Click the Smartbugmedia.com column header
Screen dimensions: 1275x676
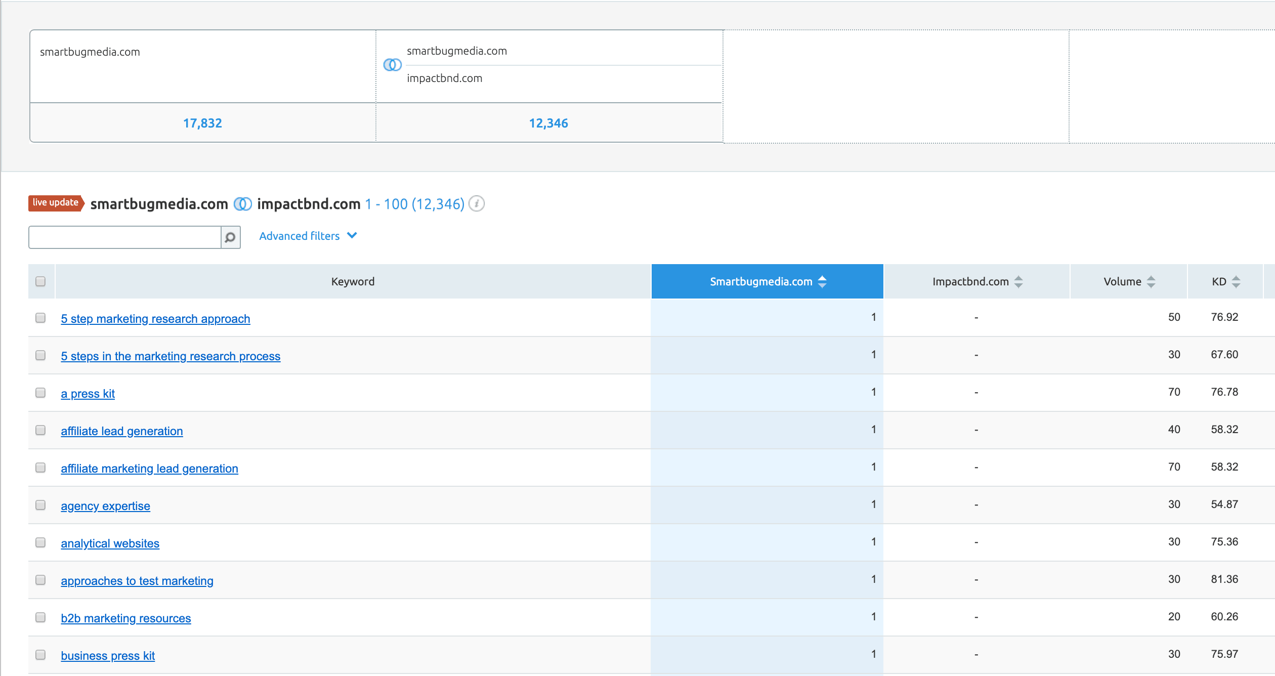(x=767, y=281)
